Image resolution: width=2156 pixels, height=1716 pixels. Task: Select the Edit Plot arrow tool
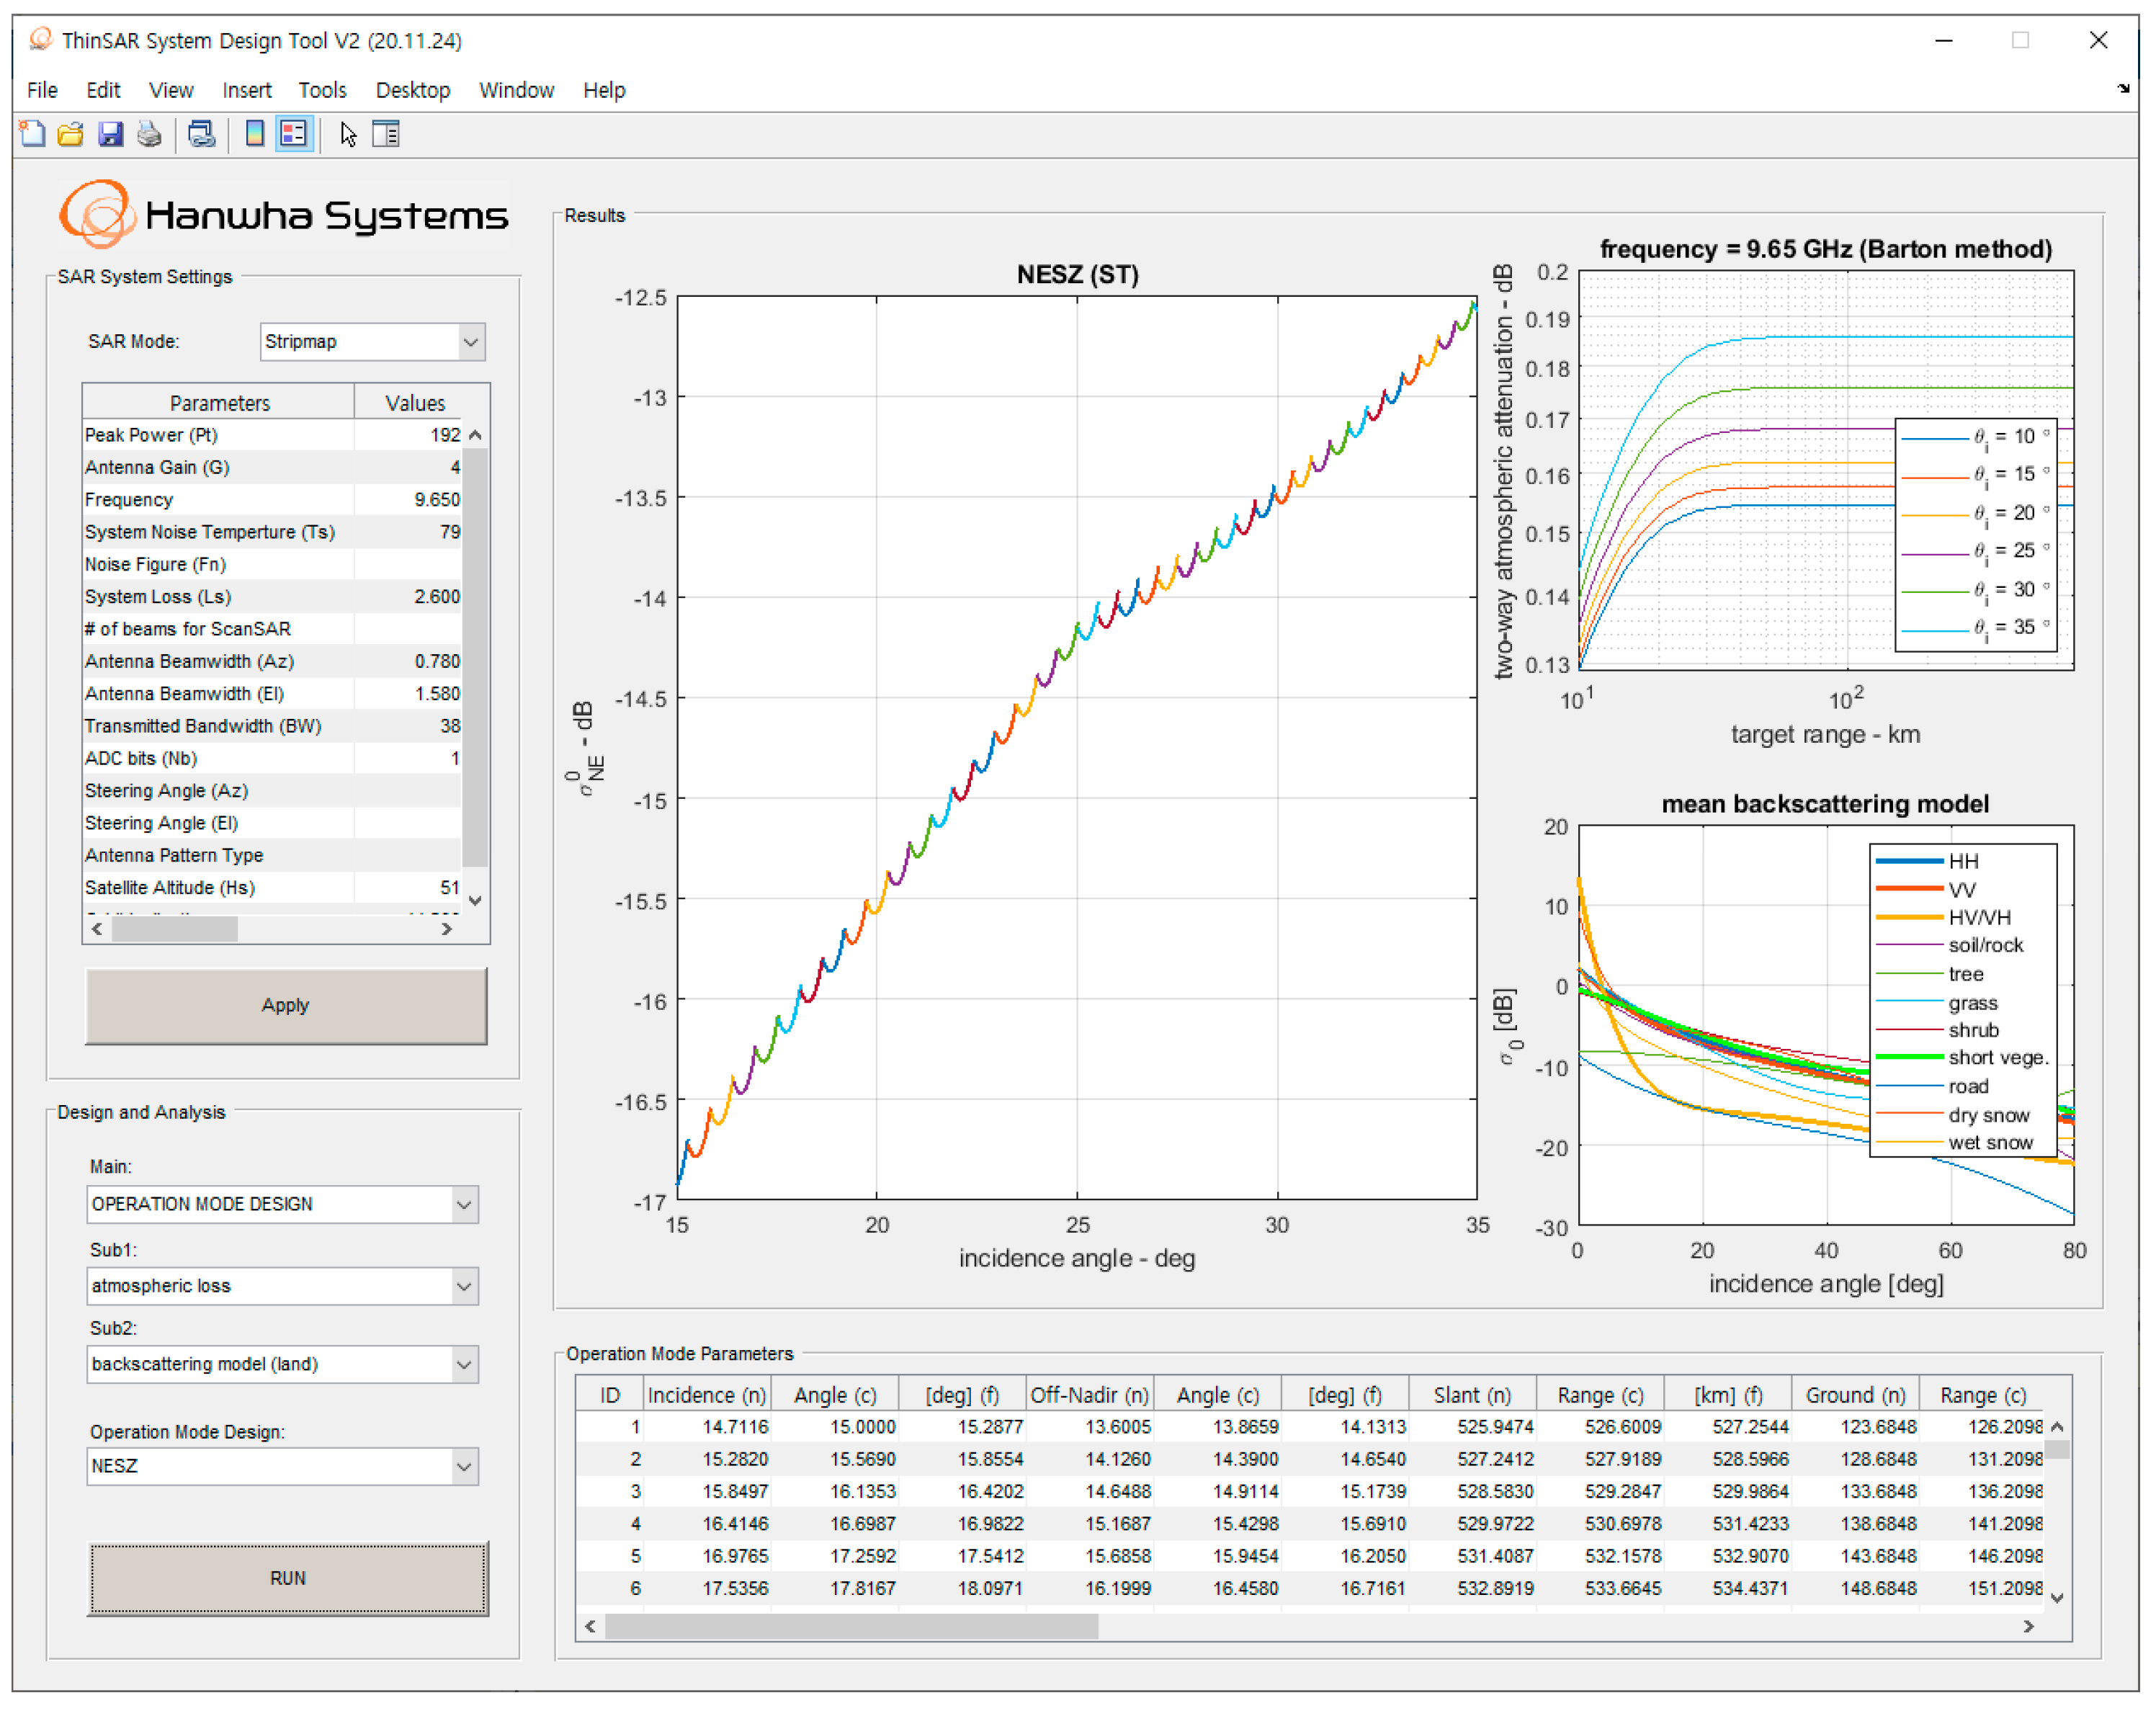(347, 134)
